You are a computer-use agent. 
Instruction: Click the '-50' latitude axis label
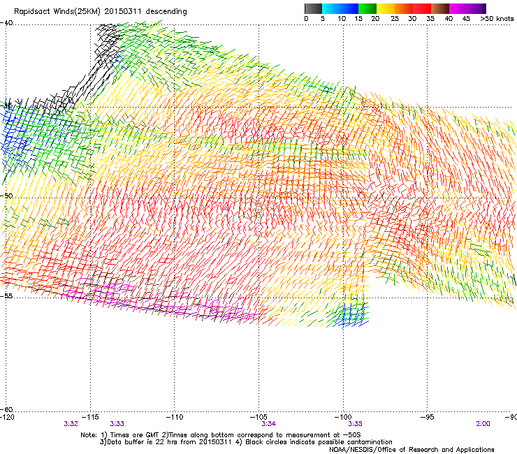coord(6,196)
